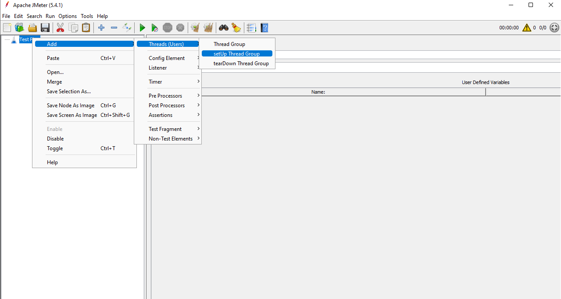This screenshot has height=299, width=561.
Task: Open the Function Helper dialog icon
Action: point(236,27)
